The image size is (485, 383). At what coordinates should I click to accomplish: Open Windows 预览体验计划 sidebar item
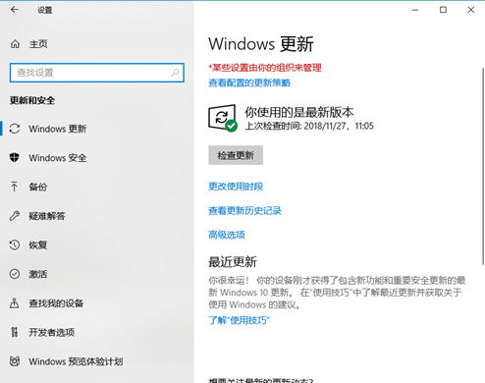[x=97, y=361]
